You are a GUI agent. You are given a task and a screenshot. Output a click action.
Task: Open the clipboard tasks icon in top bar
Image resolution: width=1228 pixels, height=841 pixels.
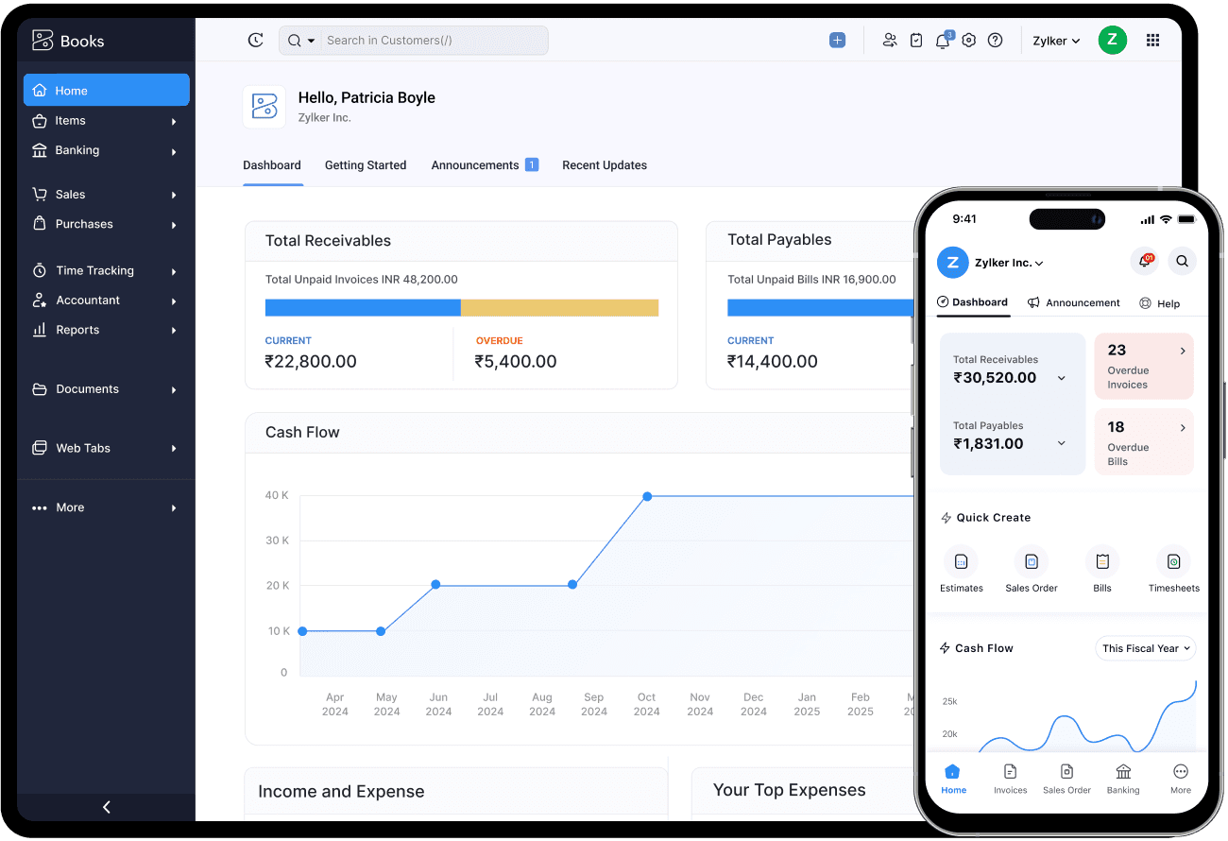click(x=916, y=41)
